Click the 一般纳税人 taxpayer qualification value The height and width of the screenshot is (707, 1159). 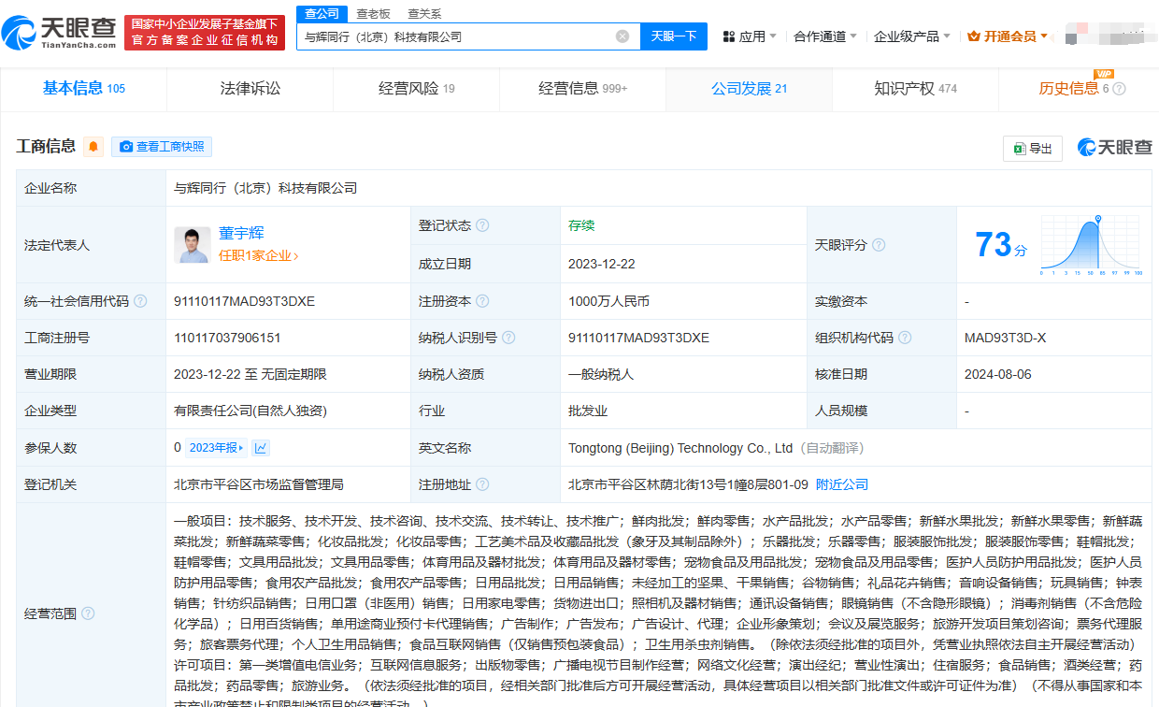pos(601,374)
